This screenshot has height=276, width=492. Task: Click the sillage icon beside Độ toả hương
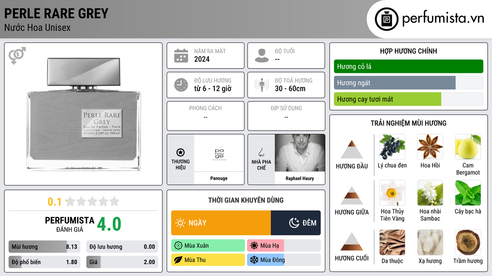click(x=262, y=85)
